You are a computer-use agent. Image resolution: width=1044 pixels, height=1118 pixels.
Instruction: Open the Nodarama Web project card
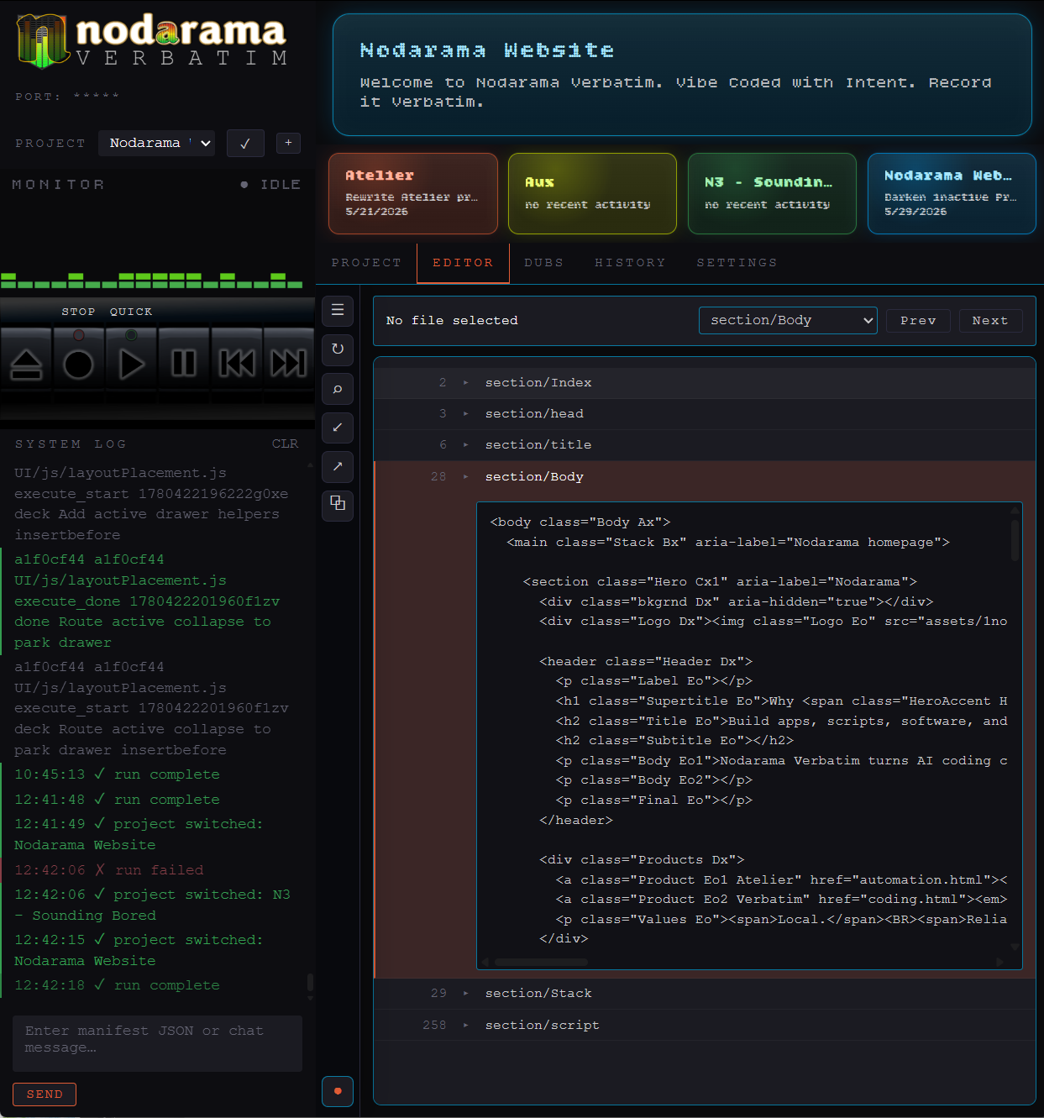952,194
